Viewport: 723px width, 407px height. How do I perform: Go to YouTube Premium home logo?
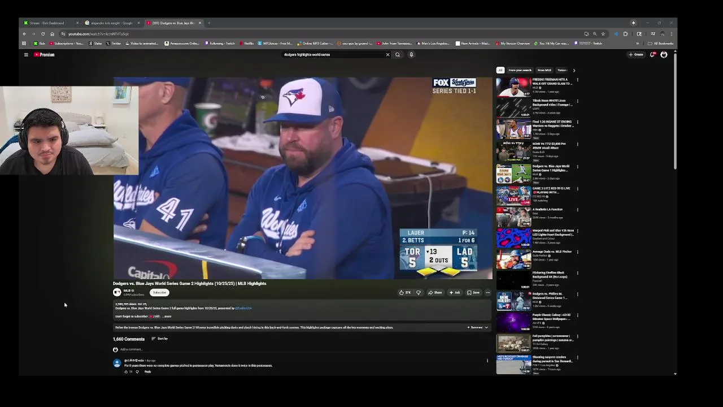(x=44, y=55)
